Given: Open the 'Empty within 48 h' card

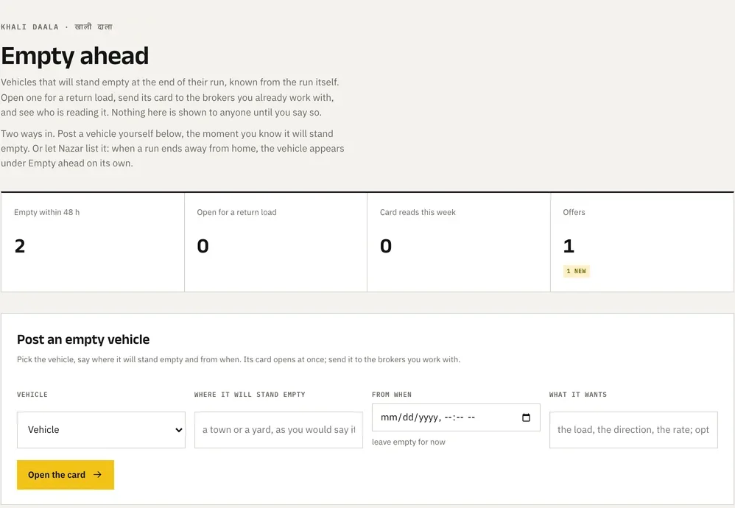Looking at the screenshot, I should (93, 242).
